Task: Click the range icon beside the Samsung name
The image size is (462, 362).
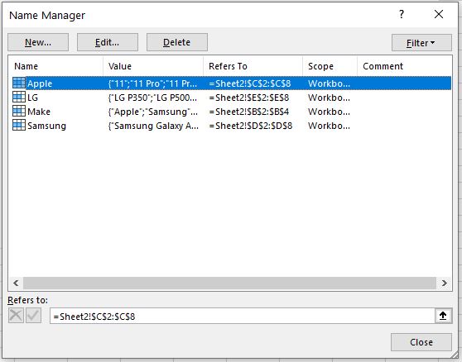Action: tap(19, 126)
